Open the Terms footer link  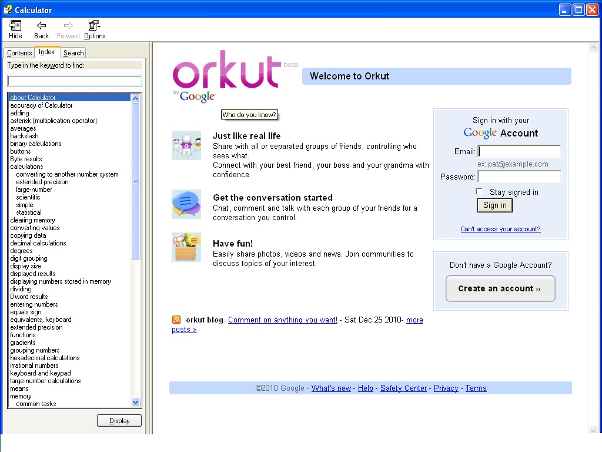coord(476,388)
